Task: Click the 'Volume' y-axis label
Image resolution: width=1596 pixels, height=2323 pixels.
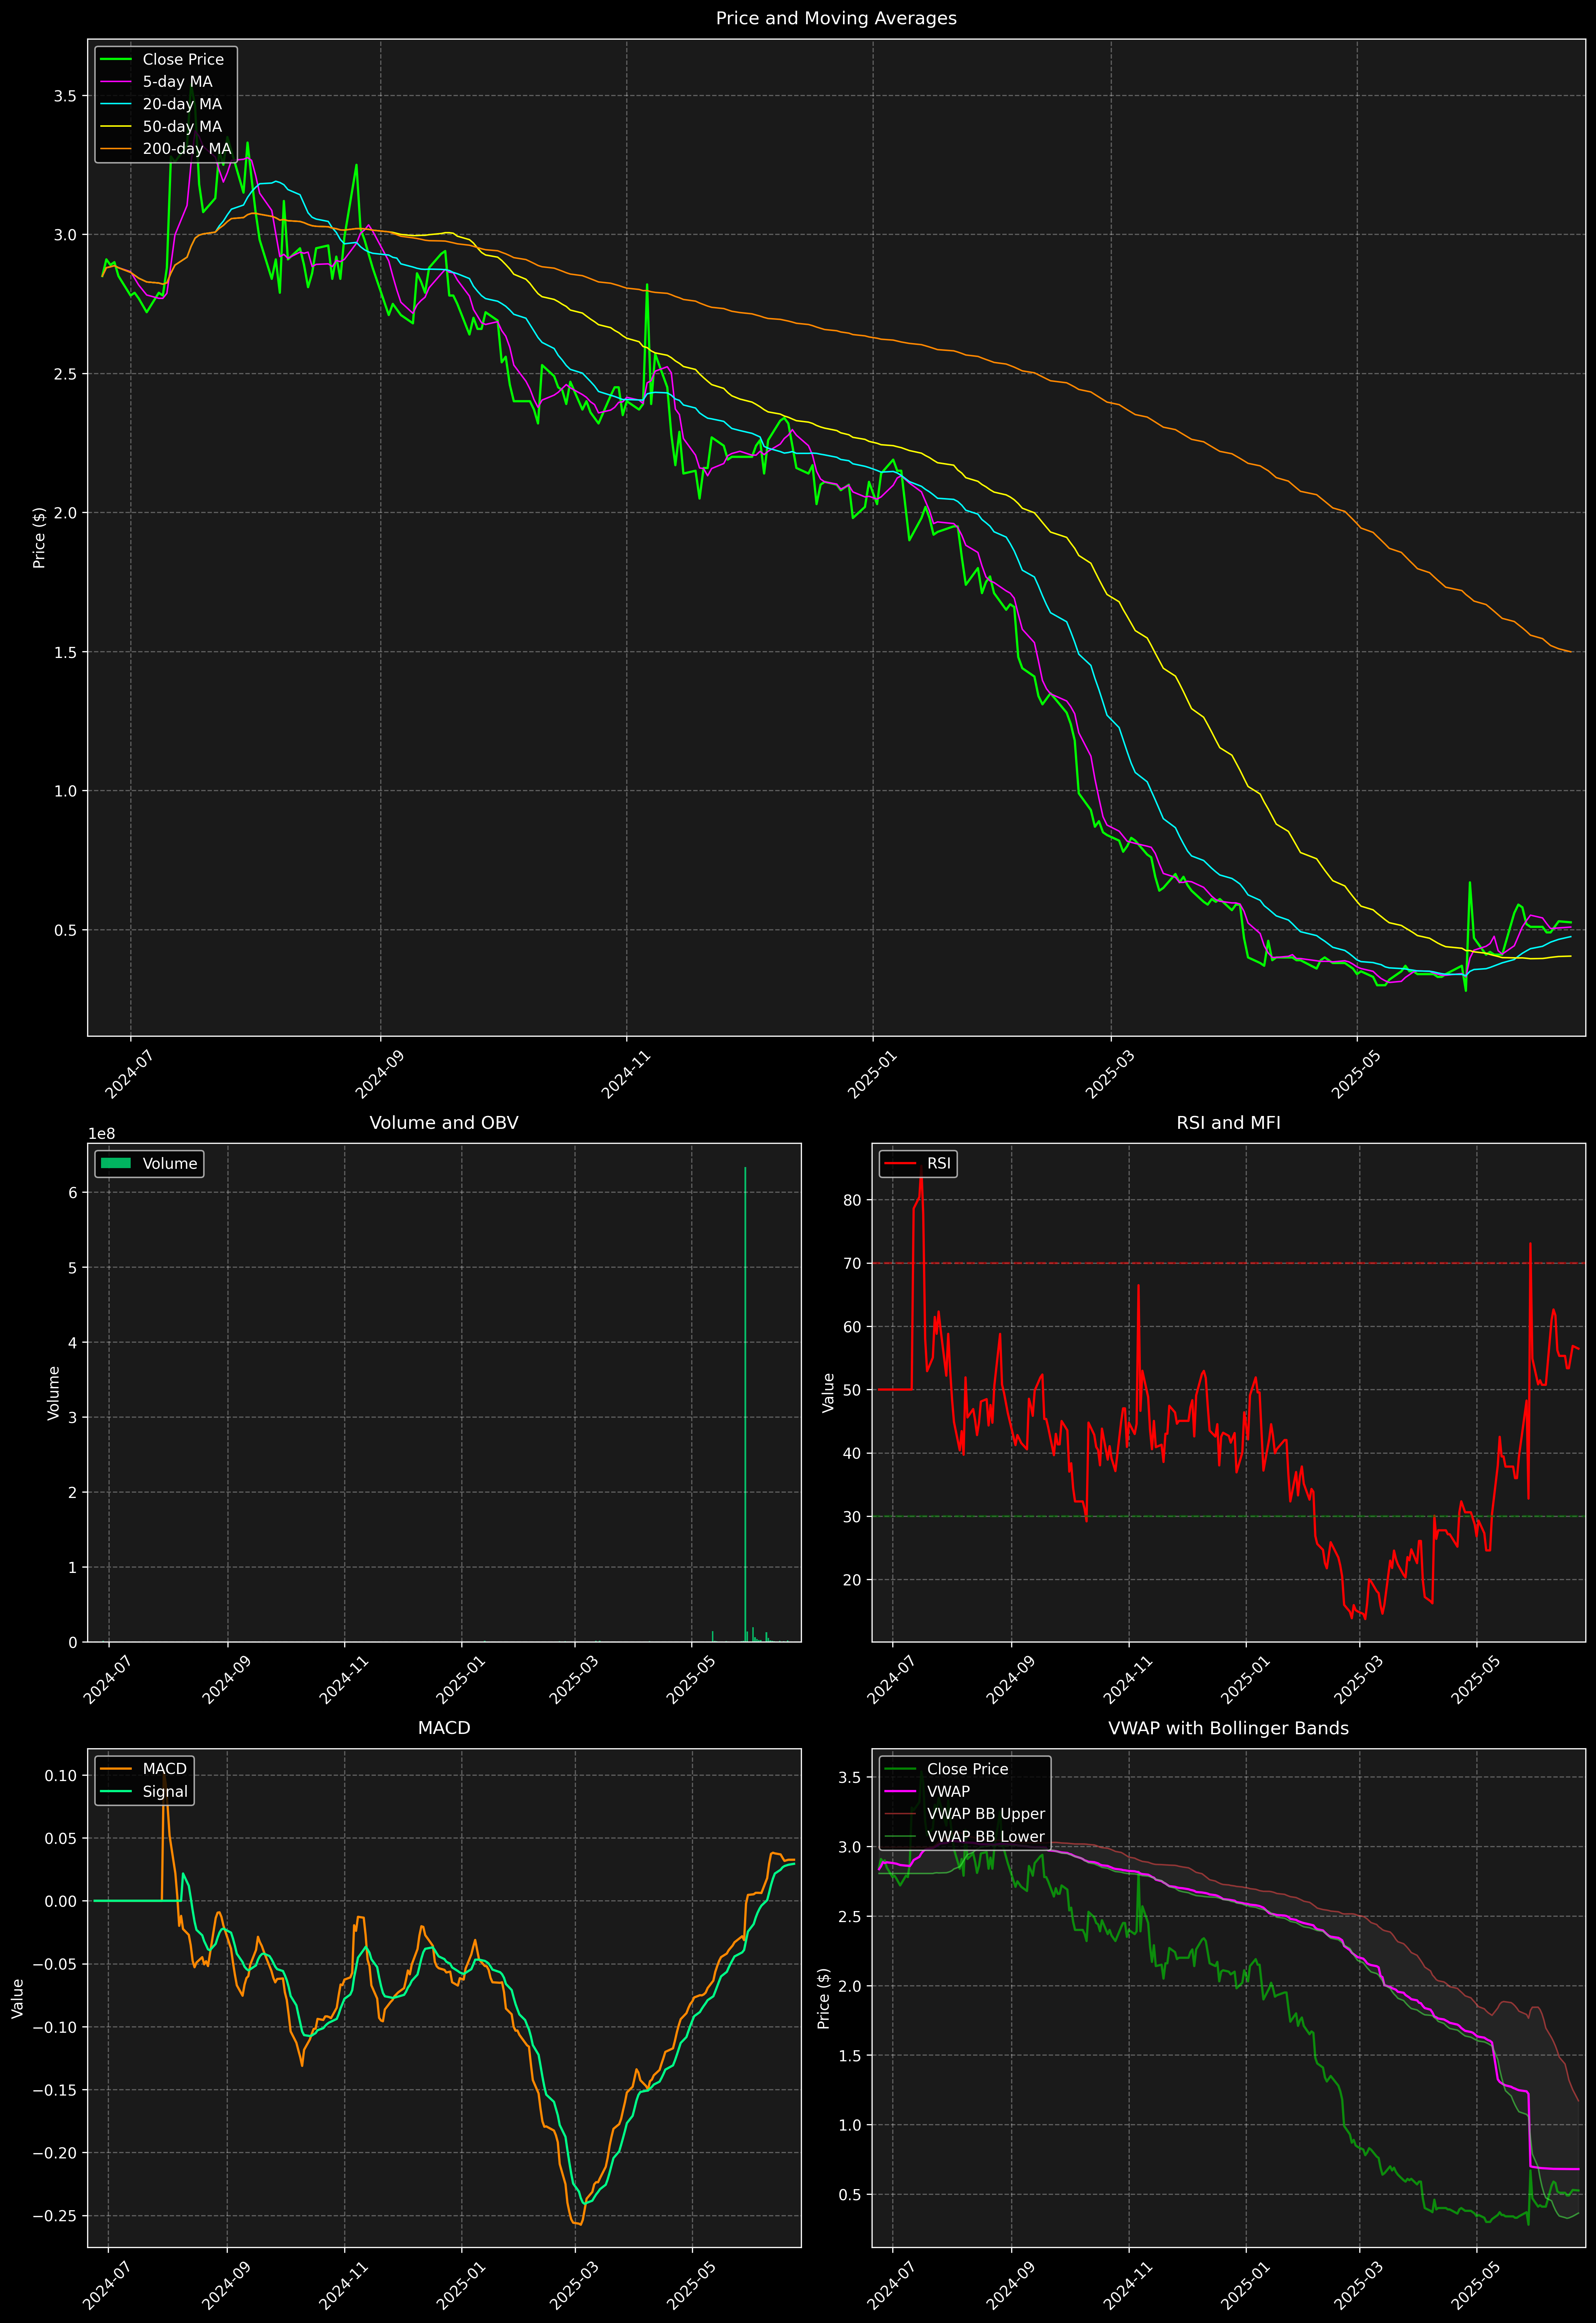Action: click(x=54, y=1393)
